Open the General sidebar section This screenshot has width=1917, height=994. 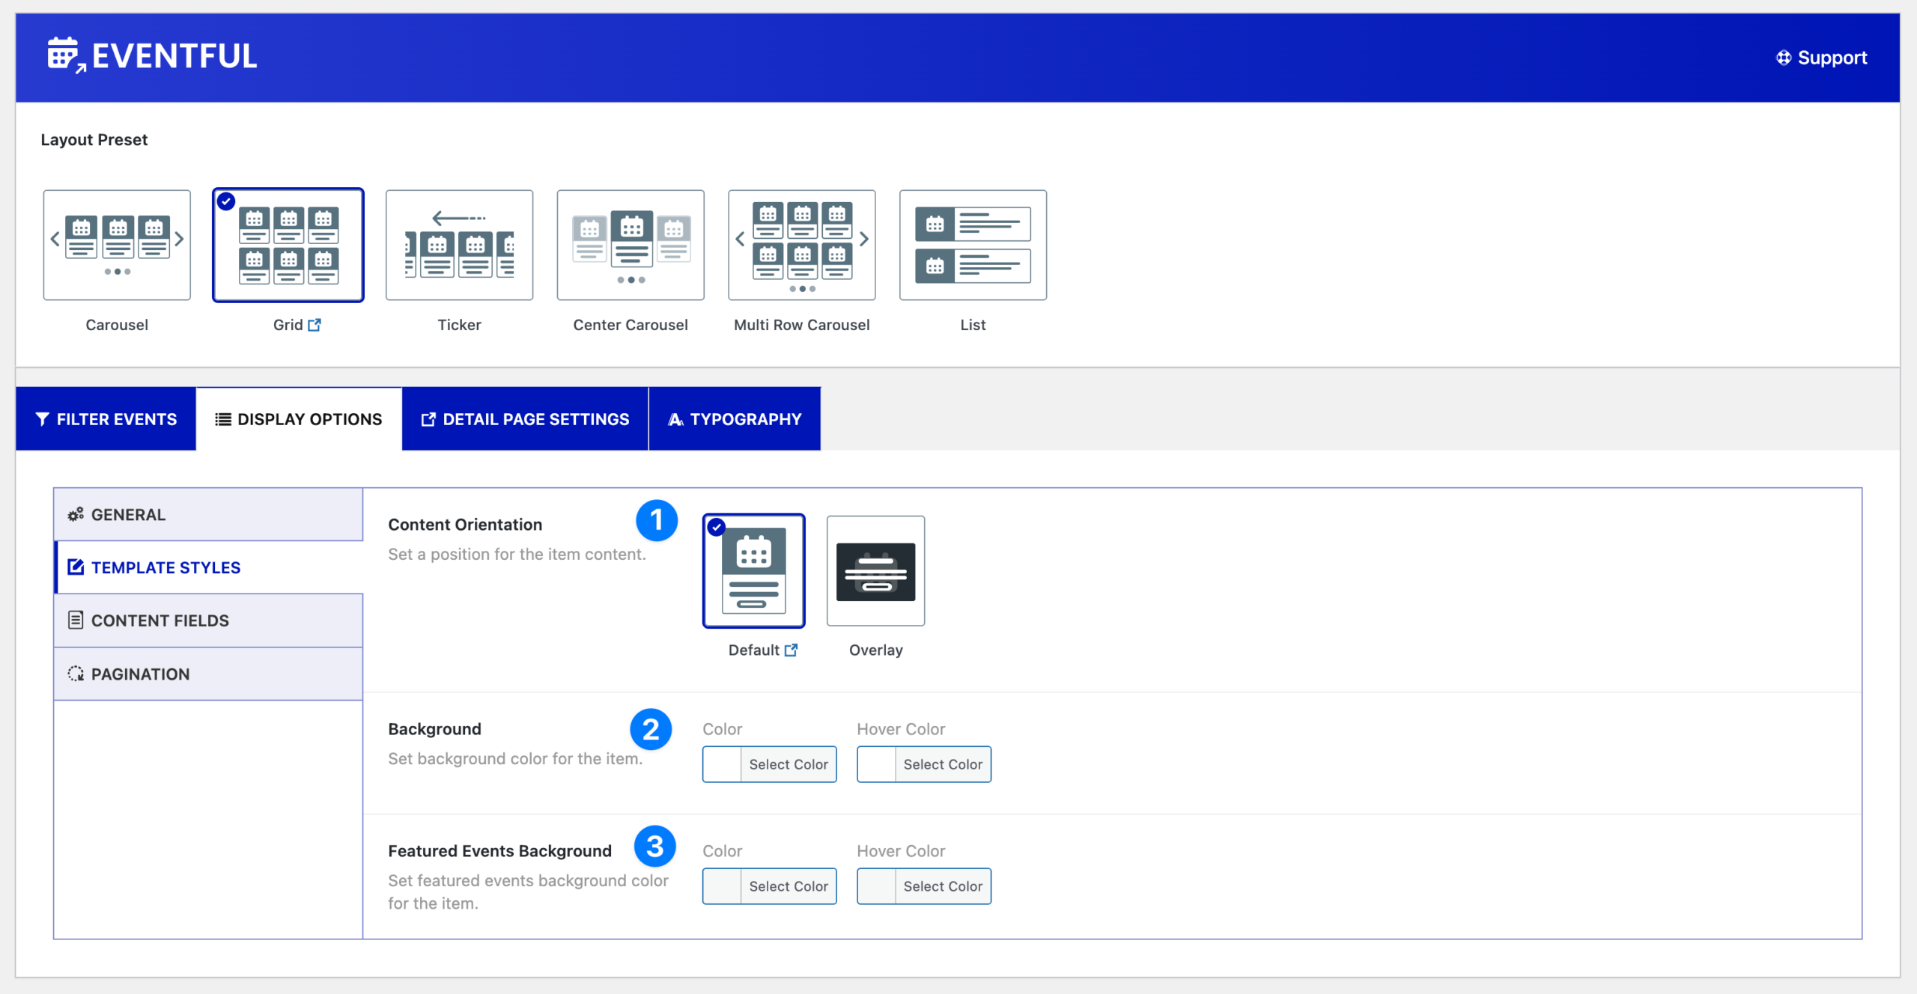pos(208,515)
